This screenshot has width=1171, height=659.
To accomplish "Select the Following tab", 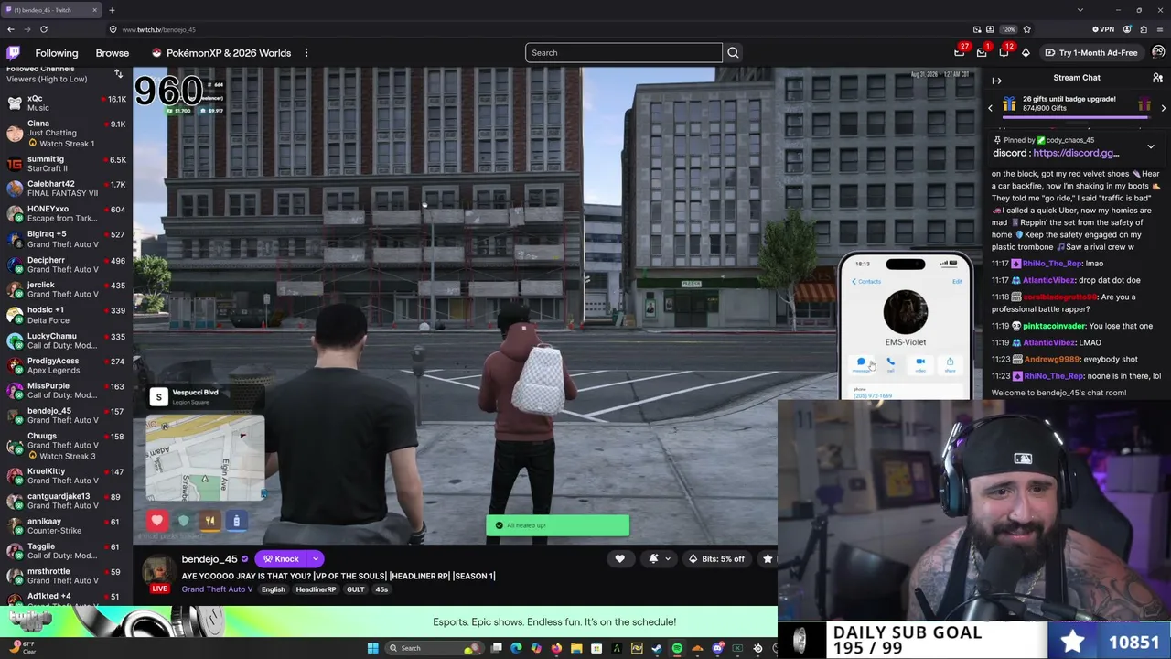I will point(57,53).
